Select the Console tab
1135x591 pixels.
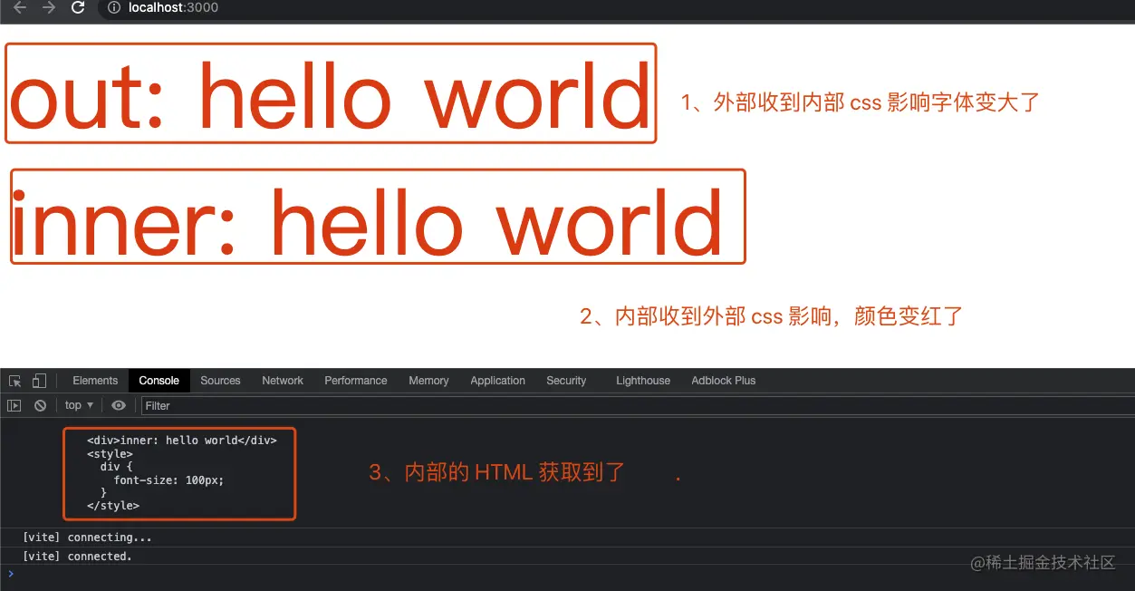159,381
